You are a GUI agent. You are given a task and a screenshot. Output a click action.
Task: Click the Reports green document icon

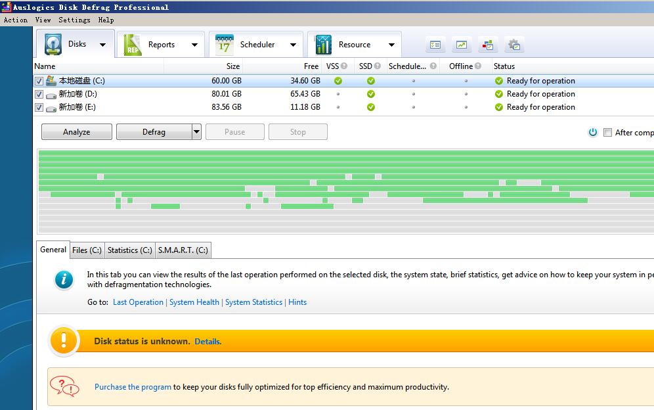(x=133, y=45)
